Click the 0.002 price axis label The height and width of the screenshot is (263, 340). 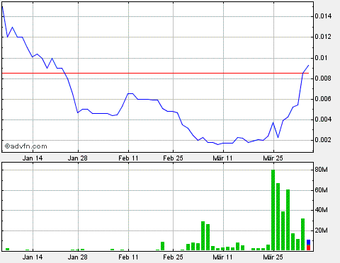point(323,140)
